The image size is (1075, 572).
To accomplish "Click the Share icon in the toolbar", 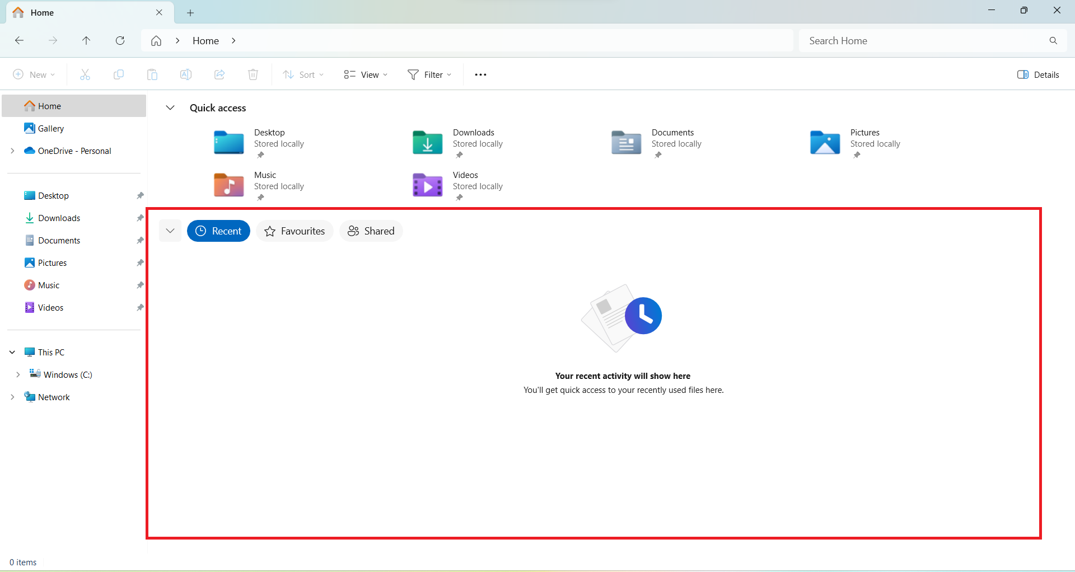I will (x=219, y=74).
